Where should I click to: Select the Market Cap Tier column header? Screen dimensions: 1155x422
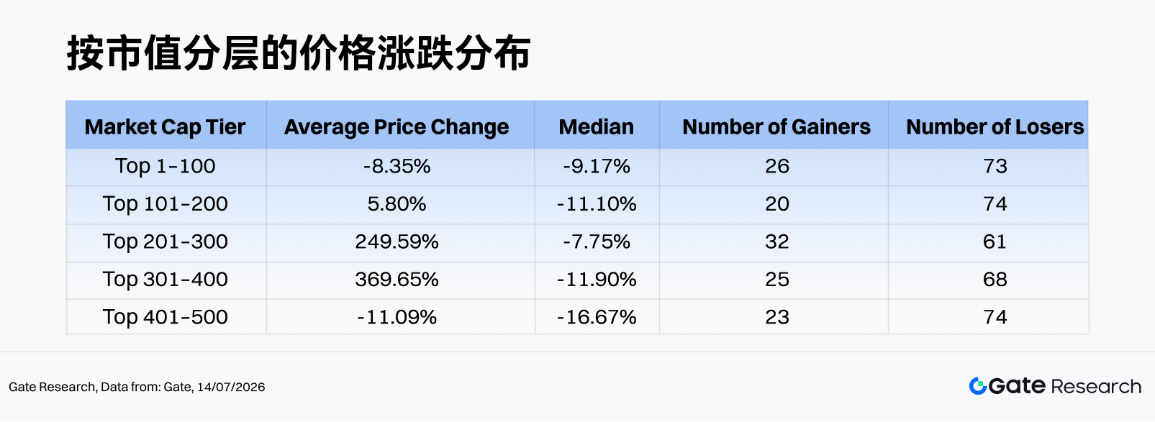pos(166,127)
